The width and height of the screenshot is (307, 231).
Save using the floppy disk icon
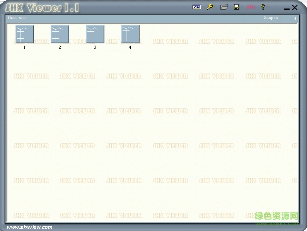237,7
